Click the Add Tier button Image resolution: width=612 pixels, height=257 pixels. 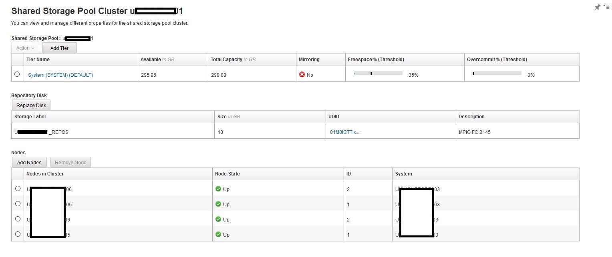[x=59, y=48]
